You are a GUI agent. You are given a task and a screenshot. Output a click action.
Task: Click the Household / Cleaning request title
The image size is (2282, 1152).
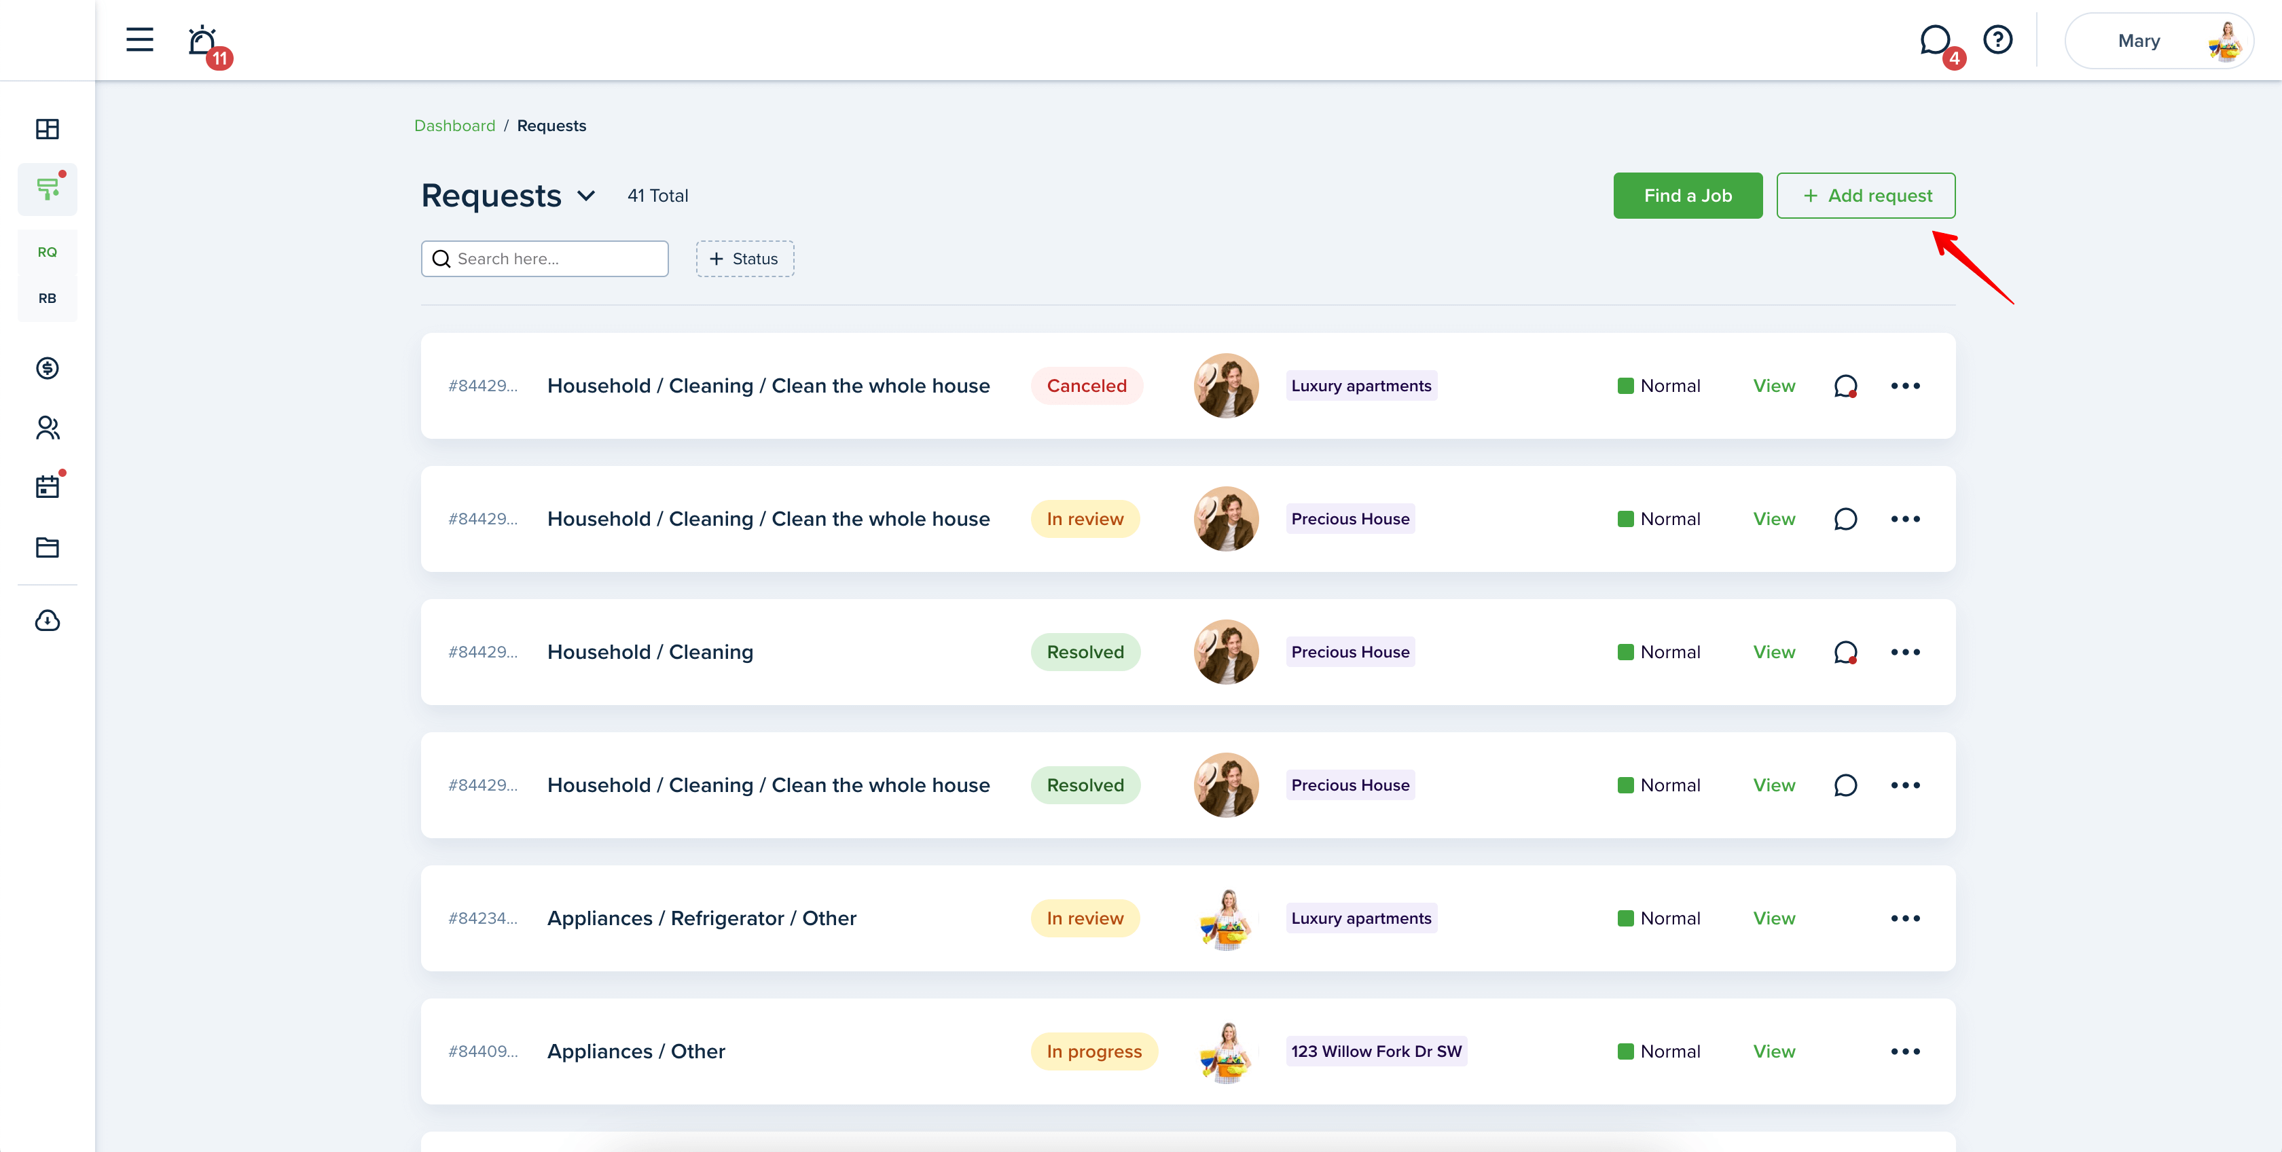[x=650, y=652]
